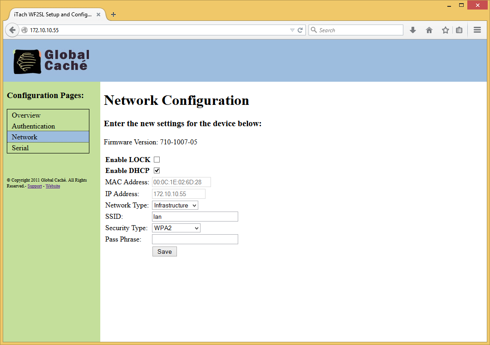Click the IP Address field
The height and width of the screenshot is (345, 490).
coord(178,194)
